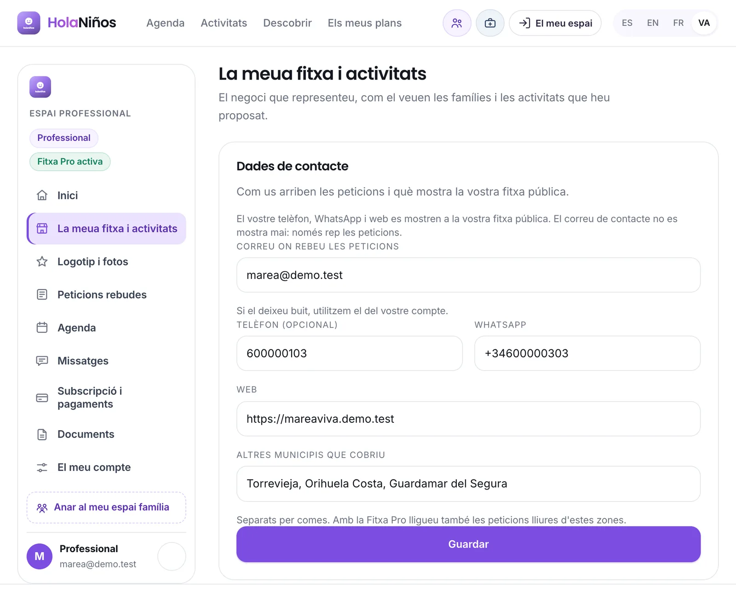Click the Altres municipis field
The height and width of the screenshot is (606, 736).
pos(468,484)
